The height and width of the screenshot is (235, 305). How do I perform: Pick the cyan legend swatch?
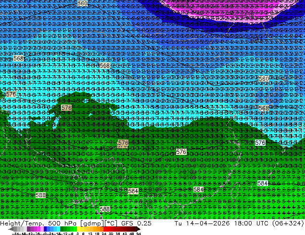59,229
